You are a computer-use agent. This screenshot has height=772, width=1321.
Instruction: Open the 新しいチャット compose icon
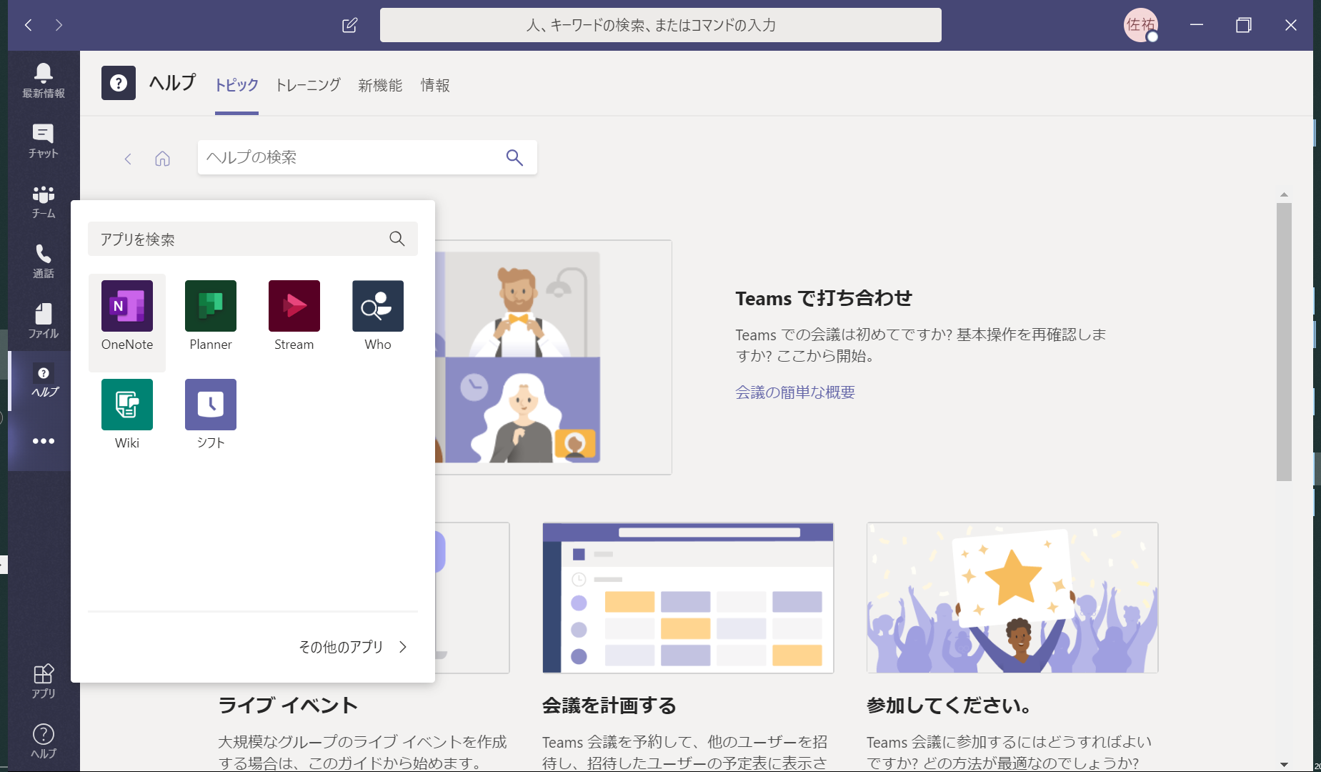[x=349, y=25]
